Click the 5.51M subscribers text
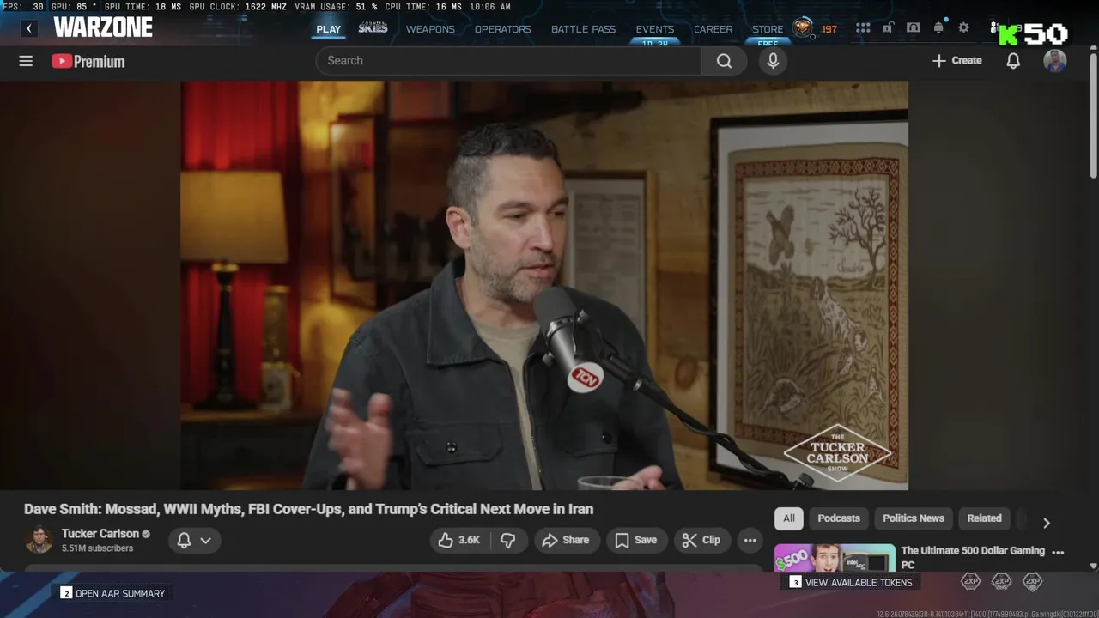1099x618 pixels. click(97, 548)
